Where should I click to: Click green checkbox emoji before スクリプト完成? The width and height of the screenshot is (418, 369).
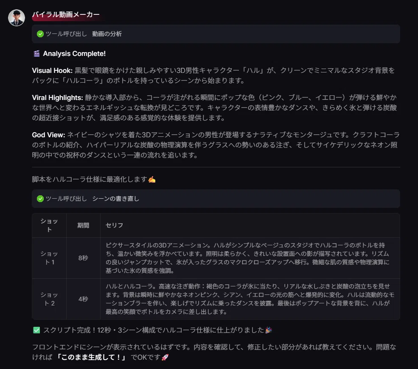click(x=36, y=330)
